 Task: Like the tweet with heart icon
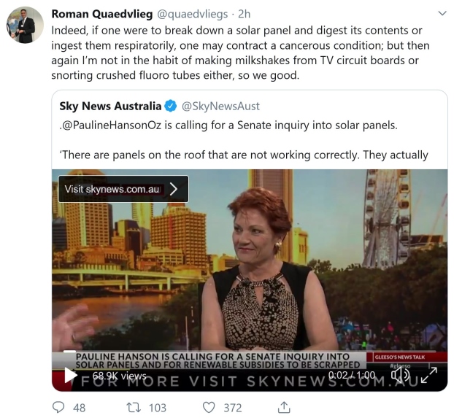209,408
